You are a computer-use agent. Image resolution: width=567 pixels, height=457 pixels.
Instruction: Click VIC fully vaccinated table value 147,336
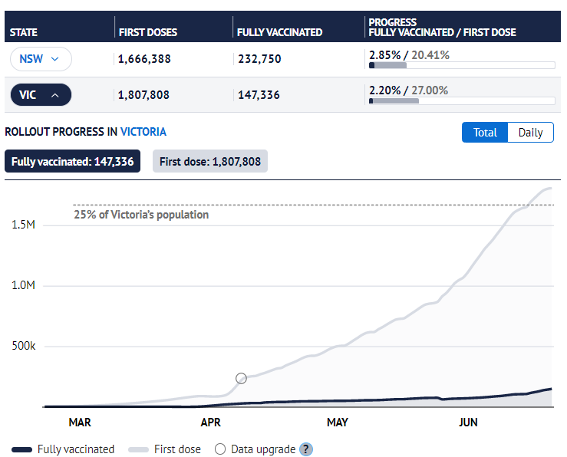(x=259, y=95)
